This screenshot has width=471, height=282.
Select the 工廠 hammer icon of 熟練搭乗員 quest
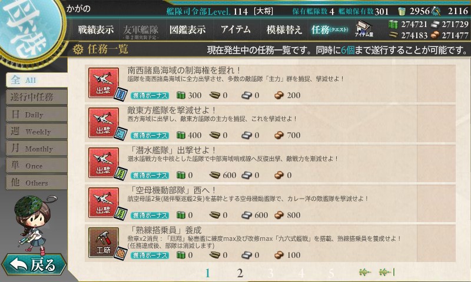pyautogui.click(x=104, y=243)
